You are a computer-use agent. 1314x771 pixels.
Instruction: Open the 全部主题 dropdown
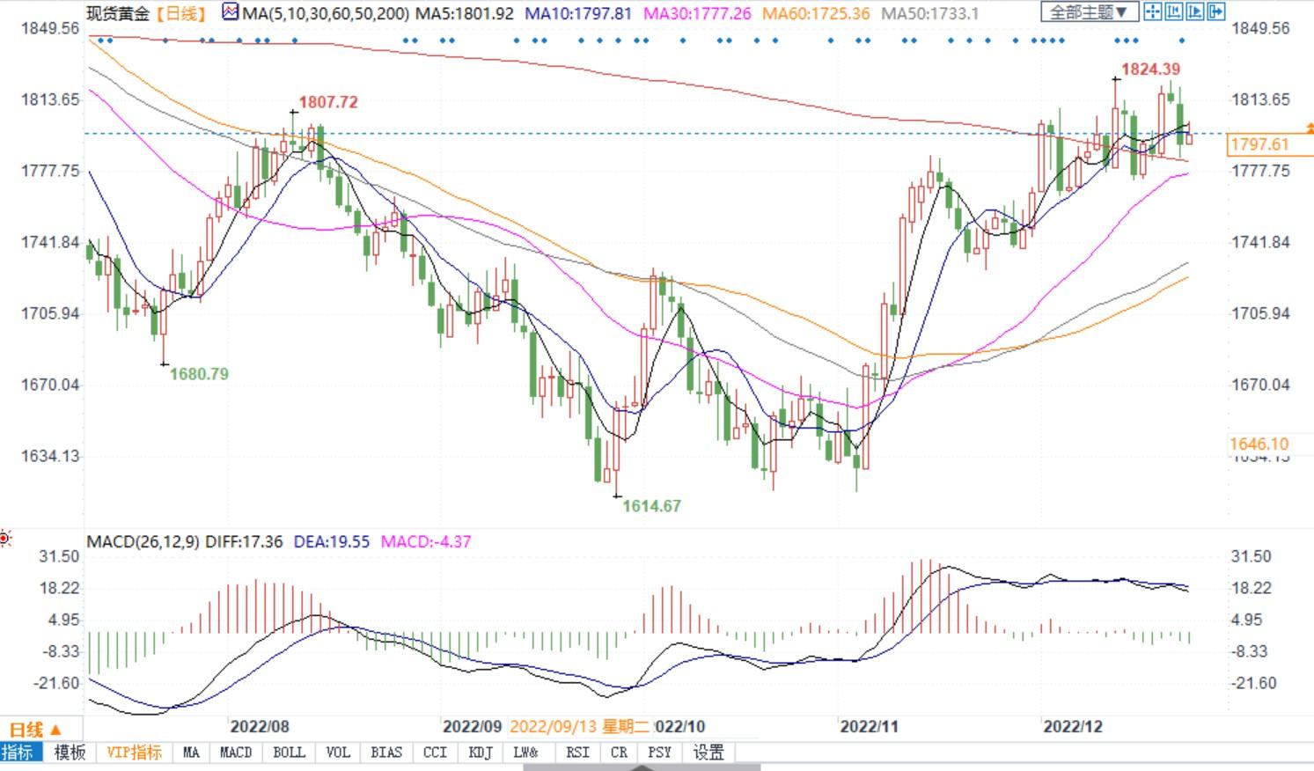click(1090, 11)
